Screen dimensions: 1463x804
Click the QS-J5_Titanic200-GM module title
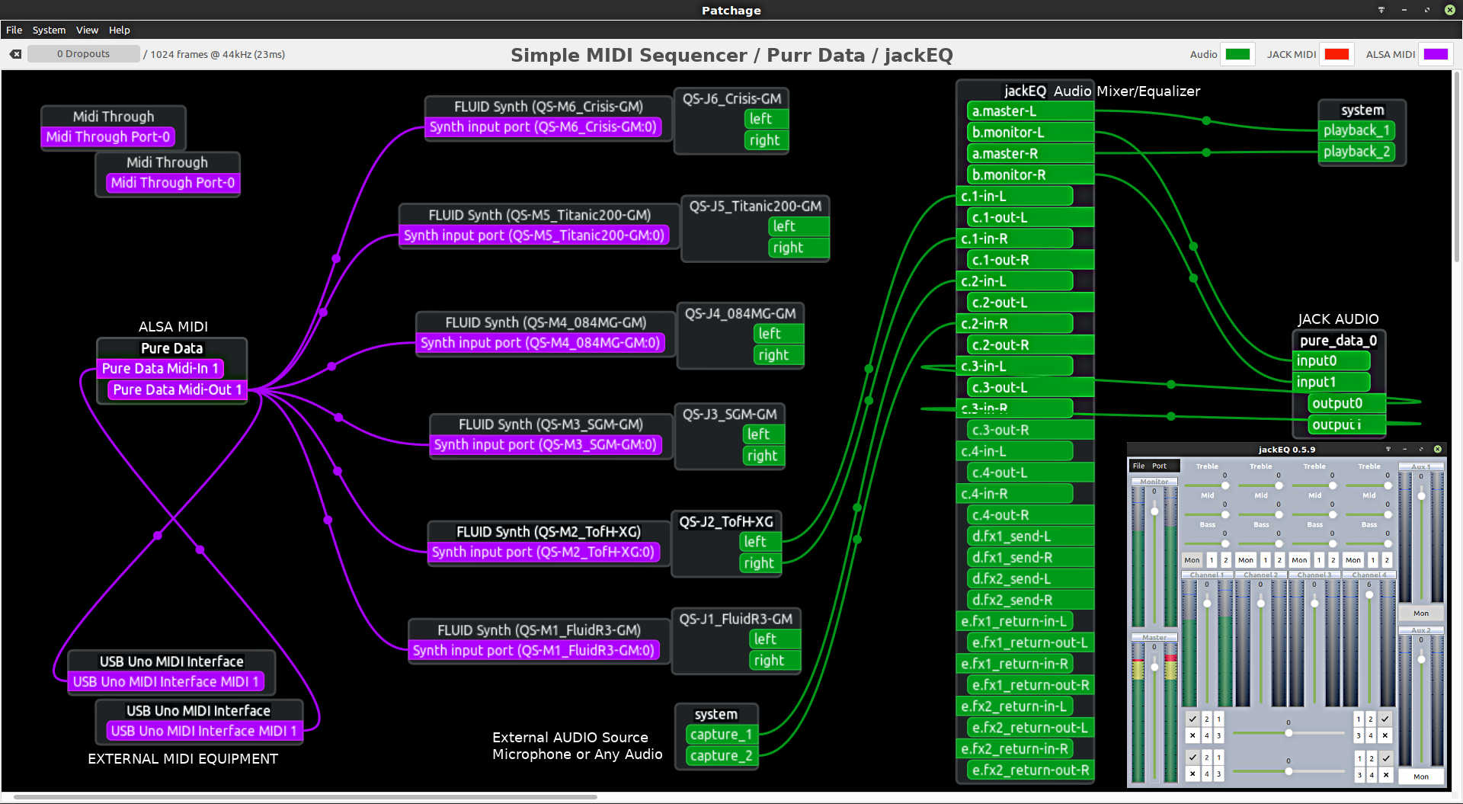(755, 207)
